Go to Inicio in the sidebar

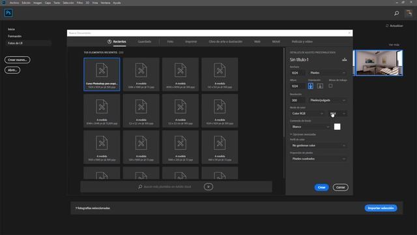[x=12, y=29]
